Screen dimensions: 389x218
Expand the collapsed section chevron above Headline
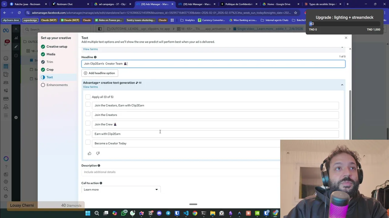pos(342,47)
